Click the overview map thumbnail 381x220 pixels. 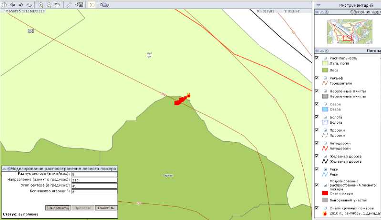point(350,31)
